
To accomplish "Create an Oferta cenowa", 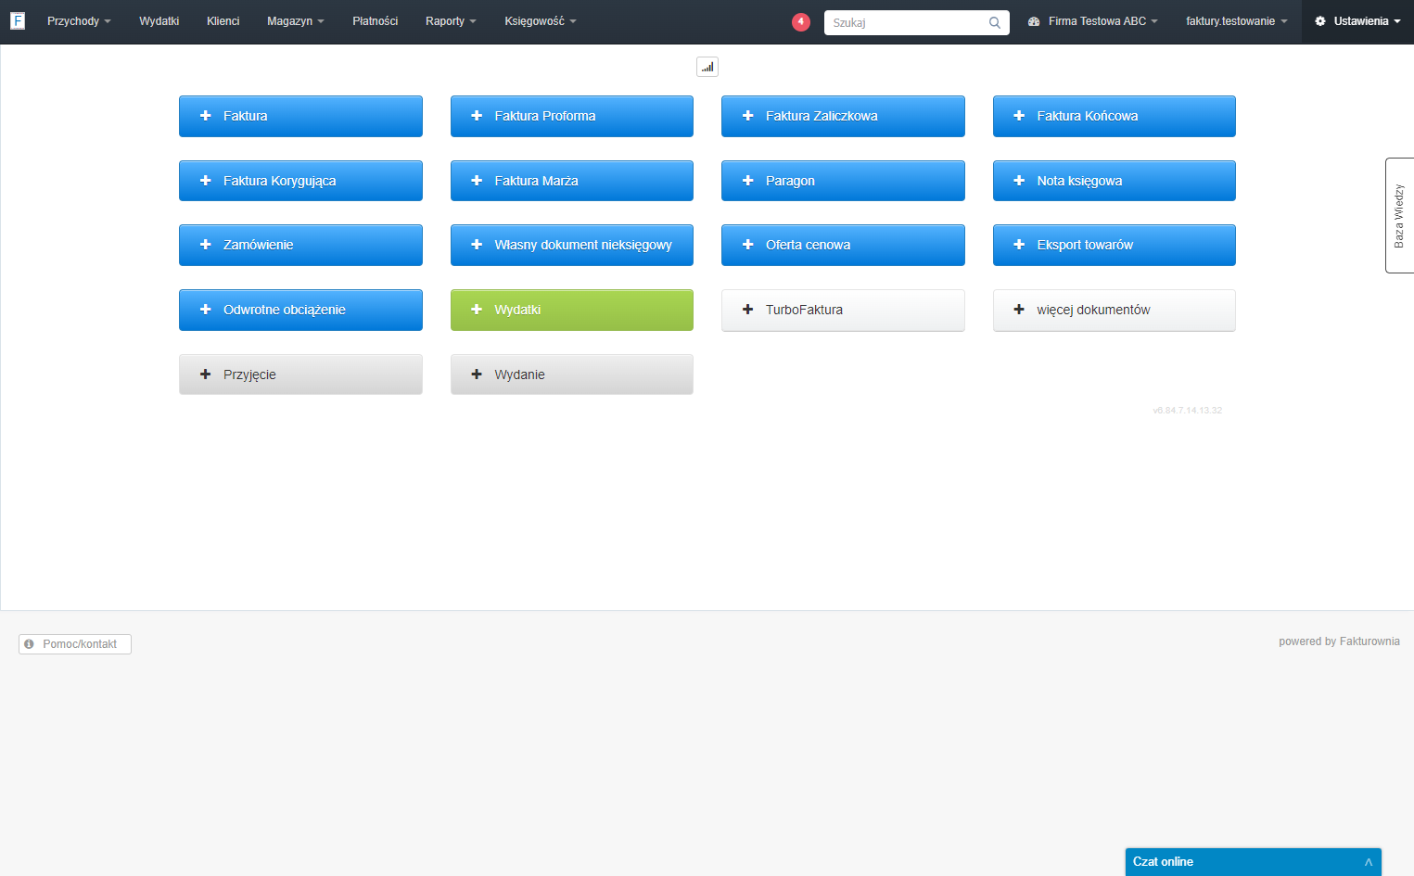I will pos(843,245).
